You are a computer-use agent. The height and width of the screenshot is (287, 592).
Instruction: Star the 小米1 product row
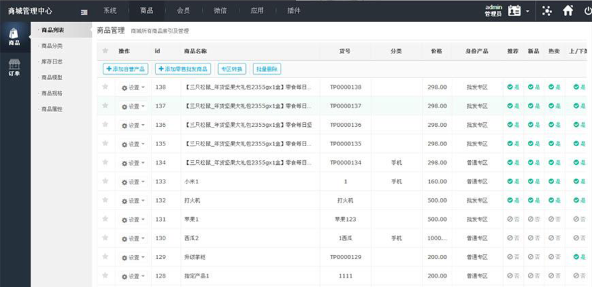(x=105, y=181)
